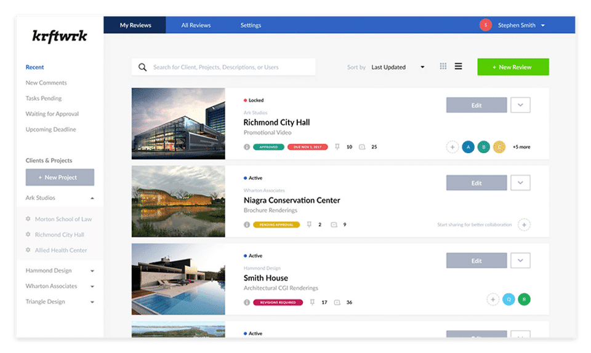Click comments icon on Smith House card
This screenshot has height=353, width=591.
coord(337,302)
